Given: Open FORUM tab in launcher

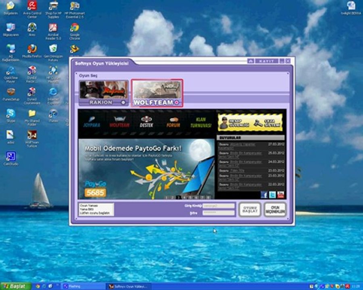Looking at the screenshot, I should click(173, 122).
